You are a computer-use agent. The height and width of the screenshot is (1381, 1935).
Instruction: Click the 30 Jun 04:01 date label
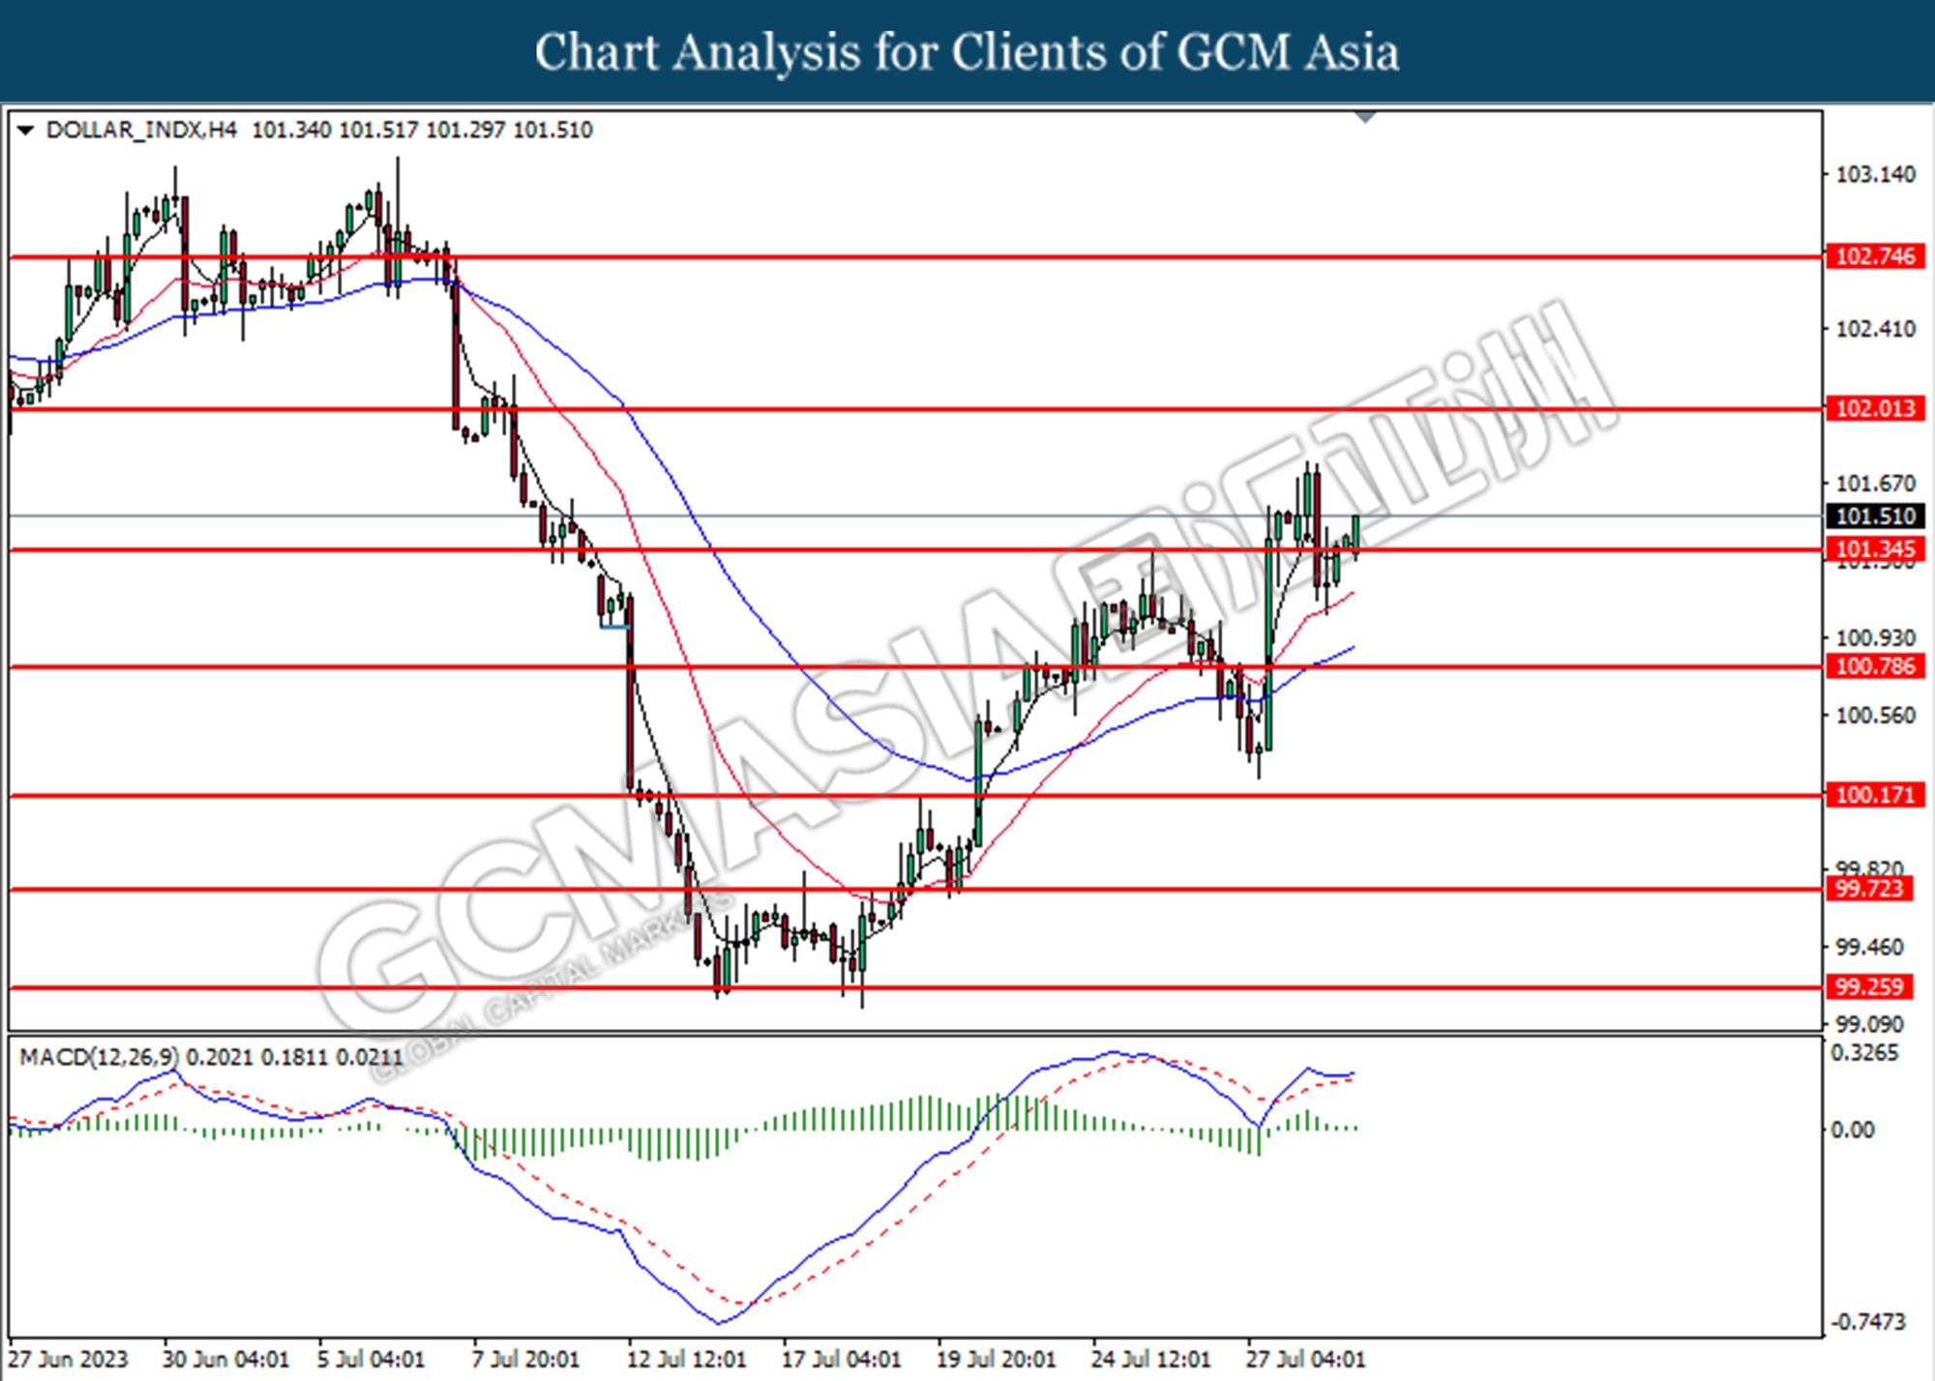coord(225,1359)
